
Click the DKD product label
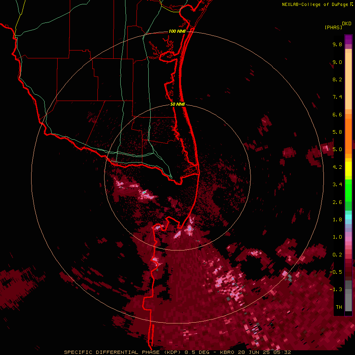click(347, 24)
